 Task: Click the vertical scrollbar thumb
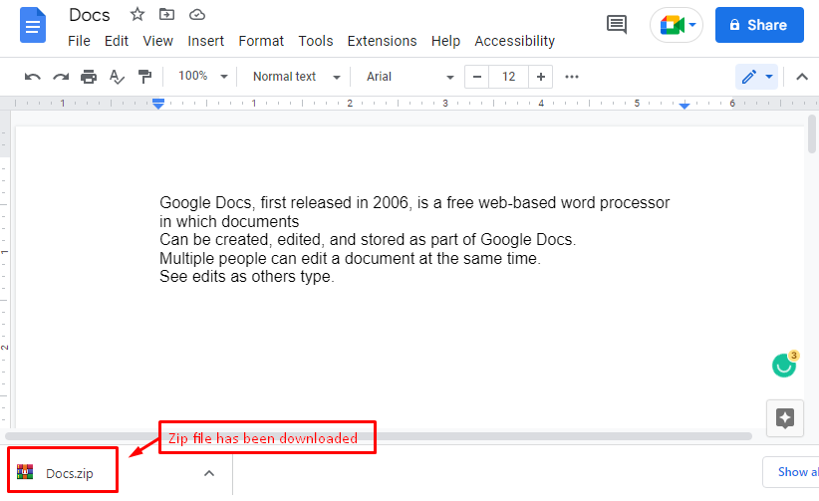pyautogui.click(x=812, y=134)
